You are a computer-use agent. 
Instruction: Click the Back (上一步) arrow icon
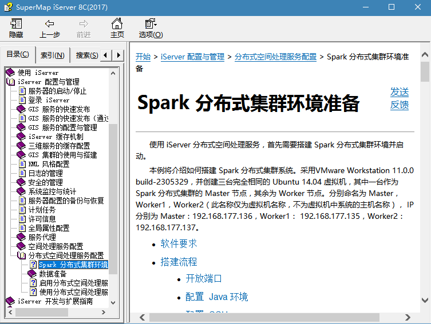[x=50, y=24]
